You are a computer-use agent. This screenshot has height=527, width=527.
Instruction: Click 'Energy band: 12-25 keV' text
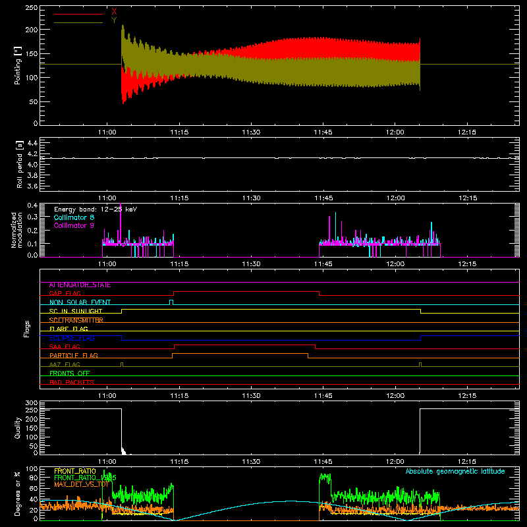coord(96,209)
